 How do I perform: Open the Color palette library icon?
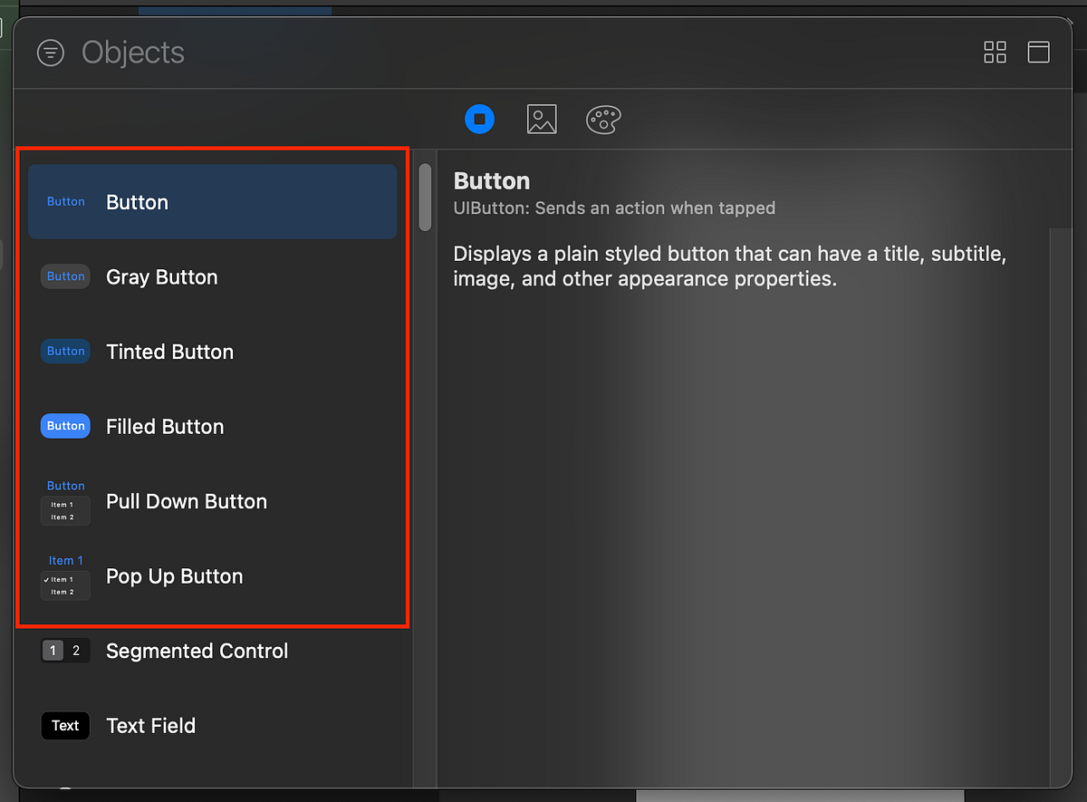coord(602,119)
